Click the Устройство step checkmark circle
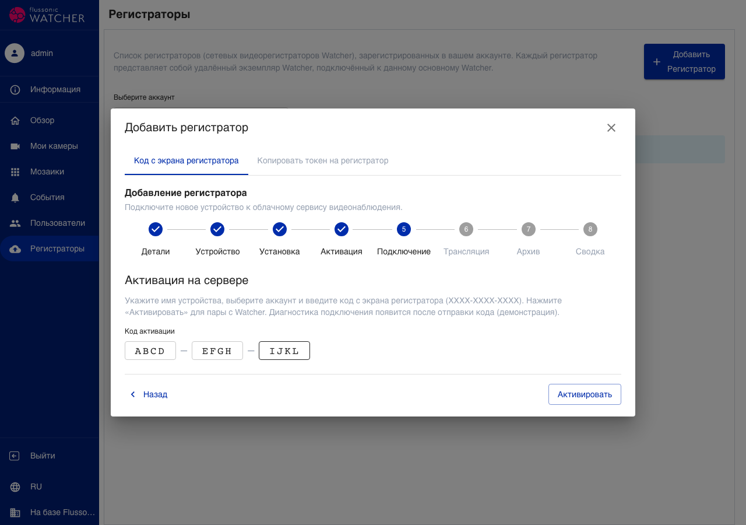This screenshot has width=746, height=525. [217, 229]
